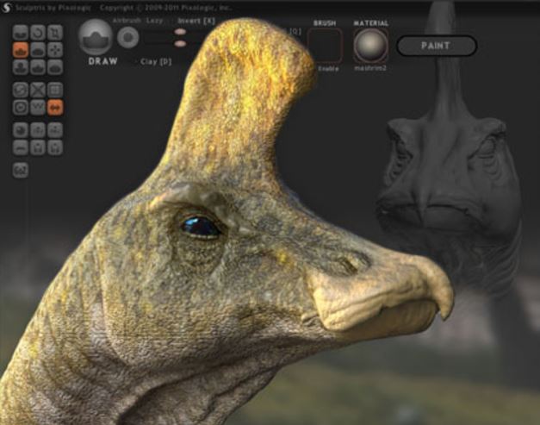Click the Subdivide All icon
Image resolution: width=540 pixels, height=425 pixels.
tap(55, 90)
